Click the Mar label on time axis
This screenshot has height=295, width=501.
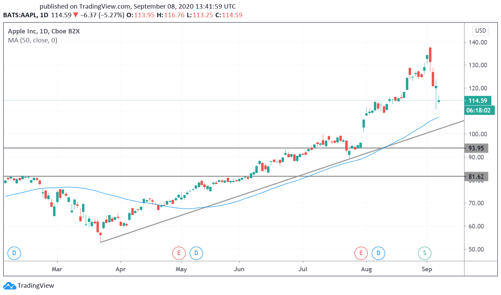57,269
